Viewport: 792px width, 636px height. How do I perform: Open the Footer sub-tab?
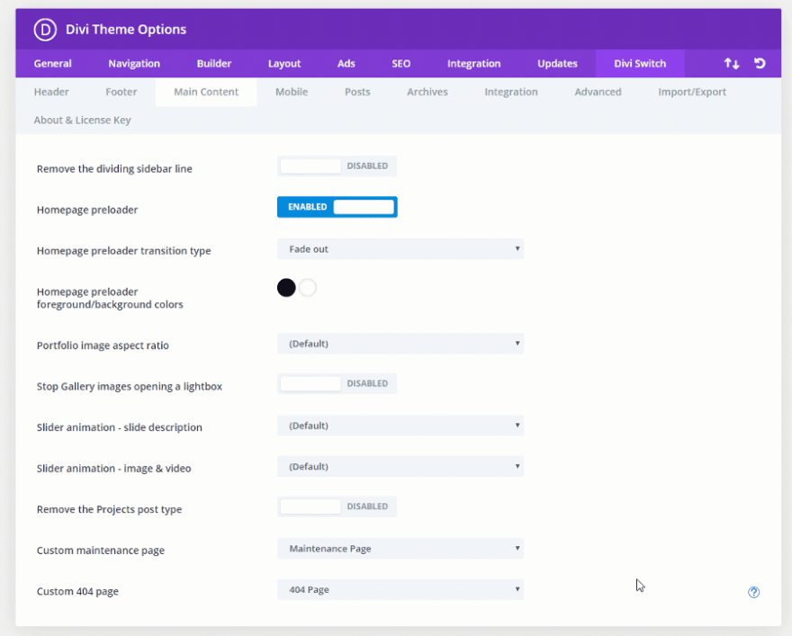(x=121, y=92)
